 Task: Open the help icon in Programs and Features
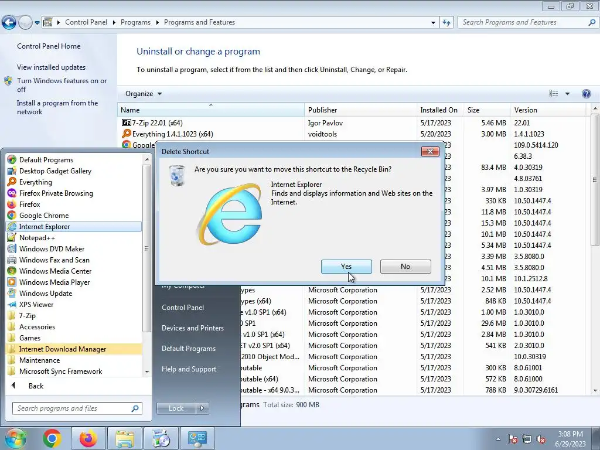pos(586,94)
